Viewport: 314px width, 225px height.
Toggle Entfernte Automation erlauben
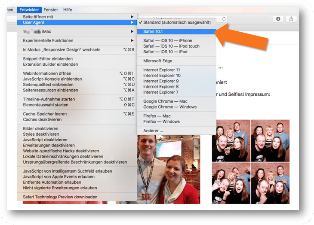click(77, 182)
